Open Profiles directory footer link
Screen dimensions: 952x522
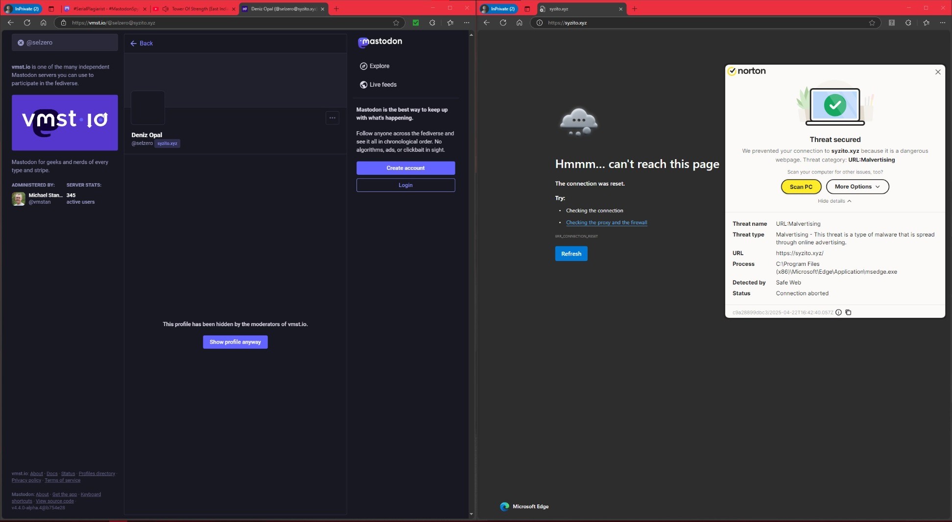[97, 474]
